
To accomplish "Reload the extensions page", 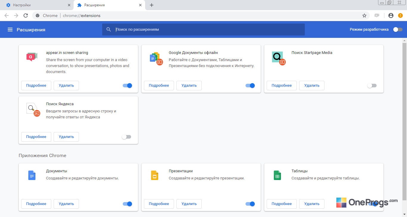I will pos(26,15).
